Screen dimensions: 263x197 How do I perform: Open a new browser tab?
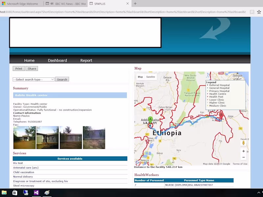coord(135,4)
